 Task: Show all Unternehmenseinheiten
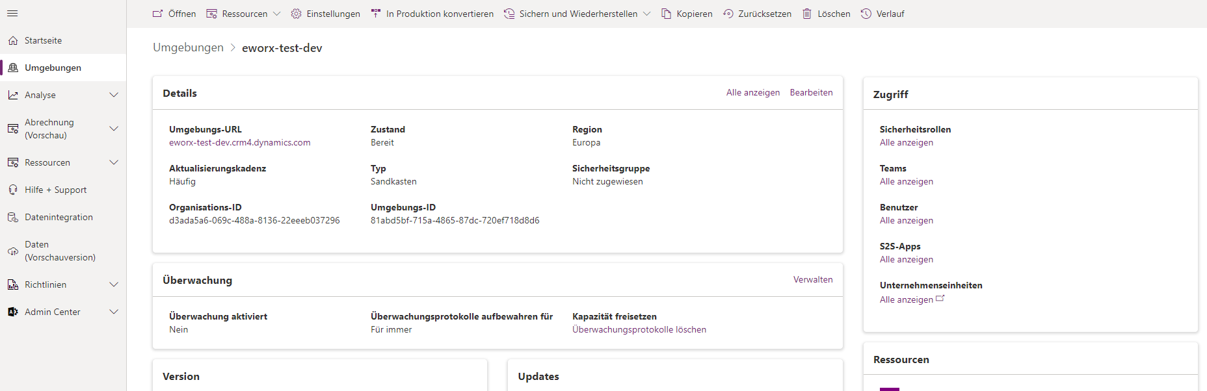point(907,300)
